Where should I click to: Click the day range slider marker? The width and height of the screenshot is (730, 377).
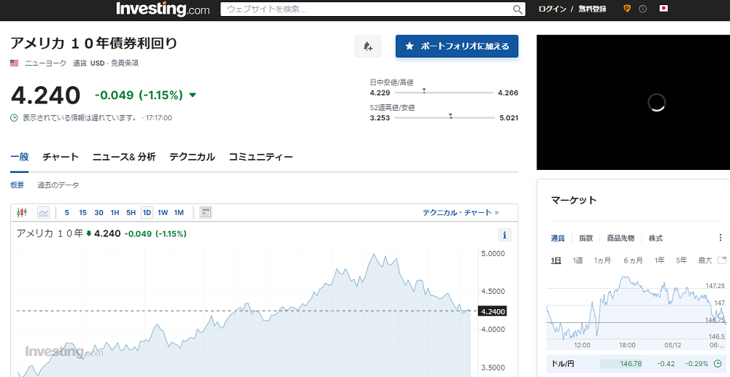tap(424, 90)
